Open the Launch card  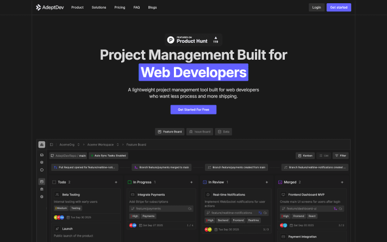(86, 233)
